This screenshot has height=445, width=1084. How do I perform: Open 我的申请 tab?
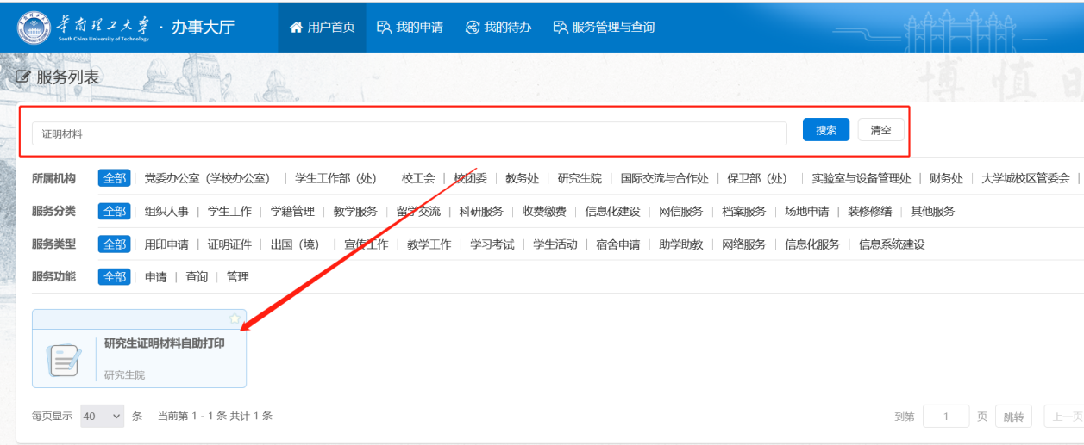pos(410,27)
